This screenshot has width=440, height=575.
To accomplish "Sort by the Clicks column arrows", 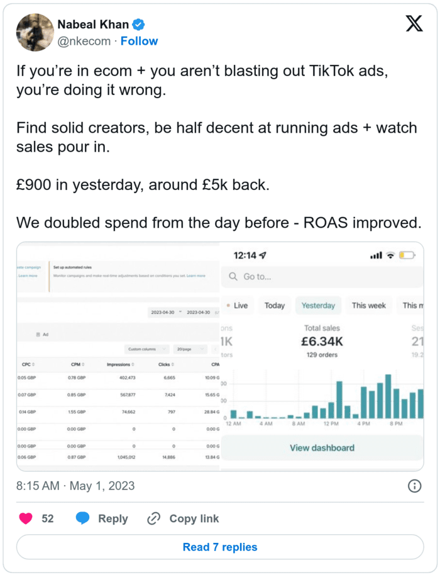I will 174,364.
